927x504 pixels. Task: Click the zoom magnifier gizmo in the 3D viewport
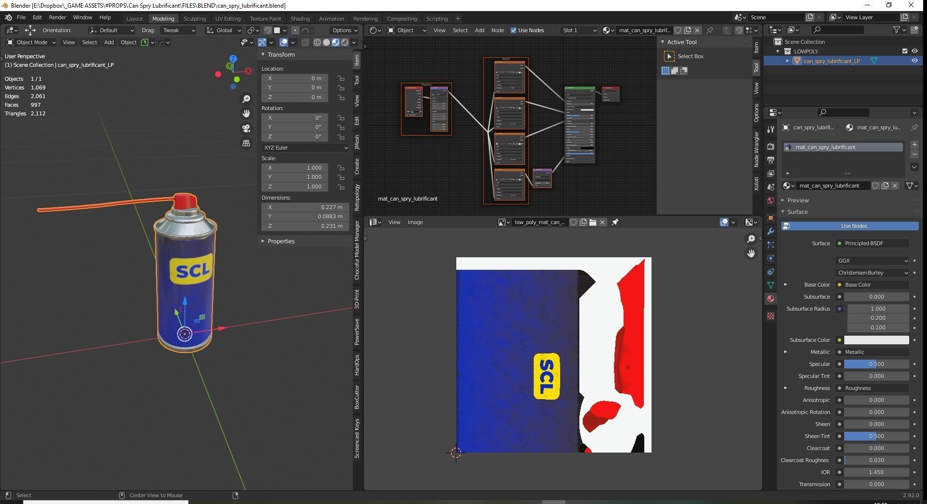tap(246, 99)
